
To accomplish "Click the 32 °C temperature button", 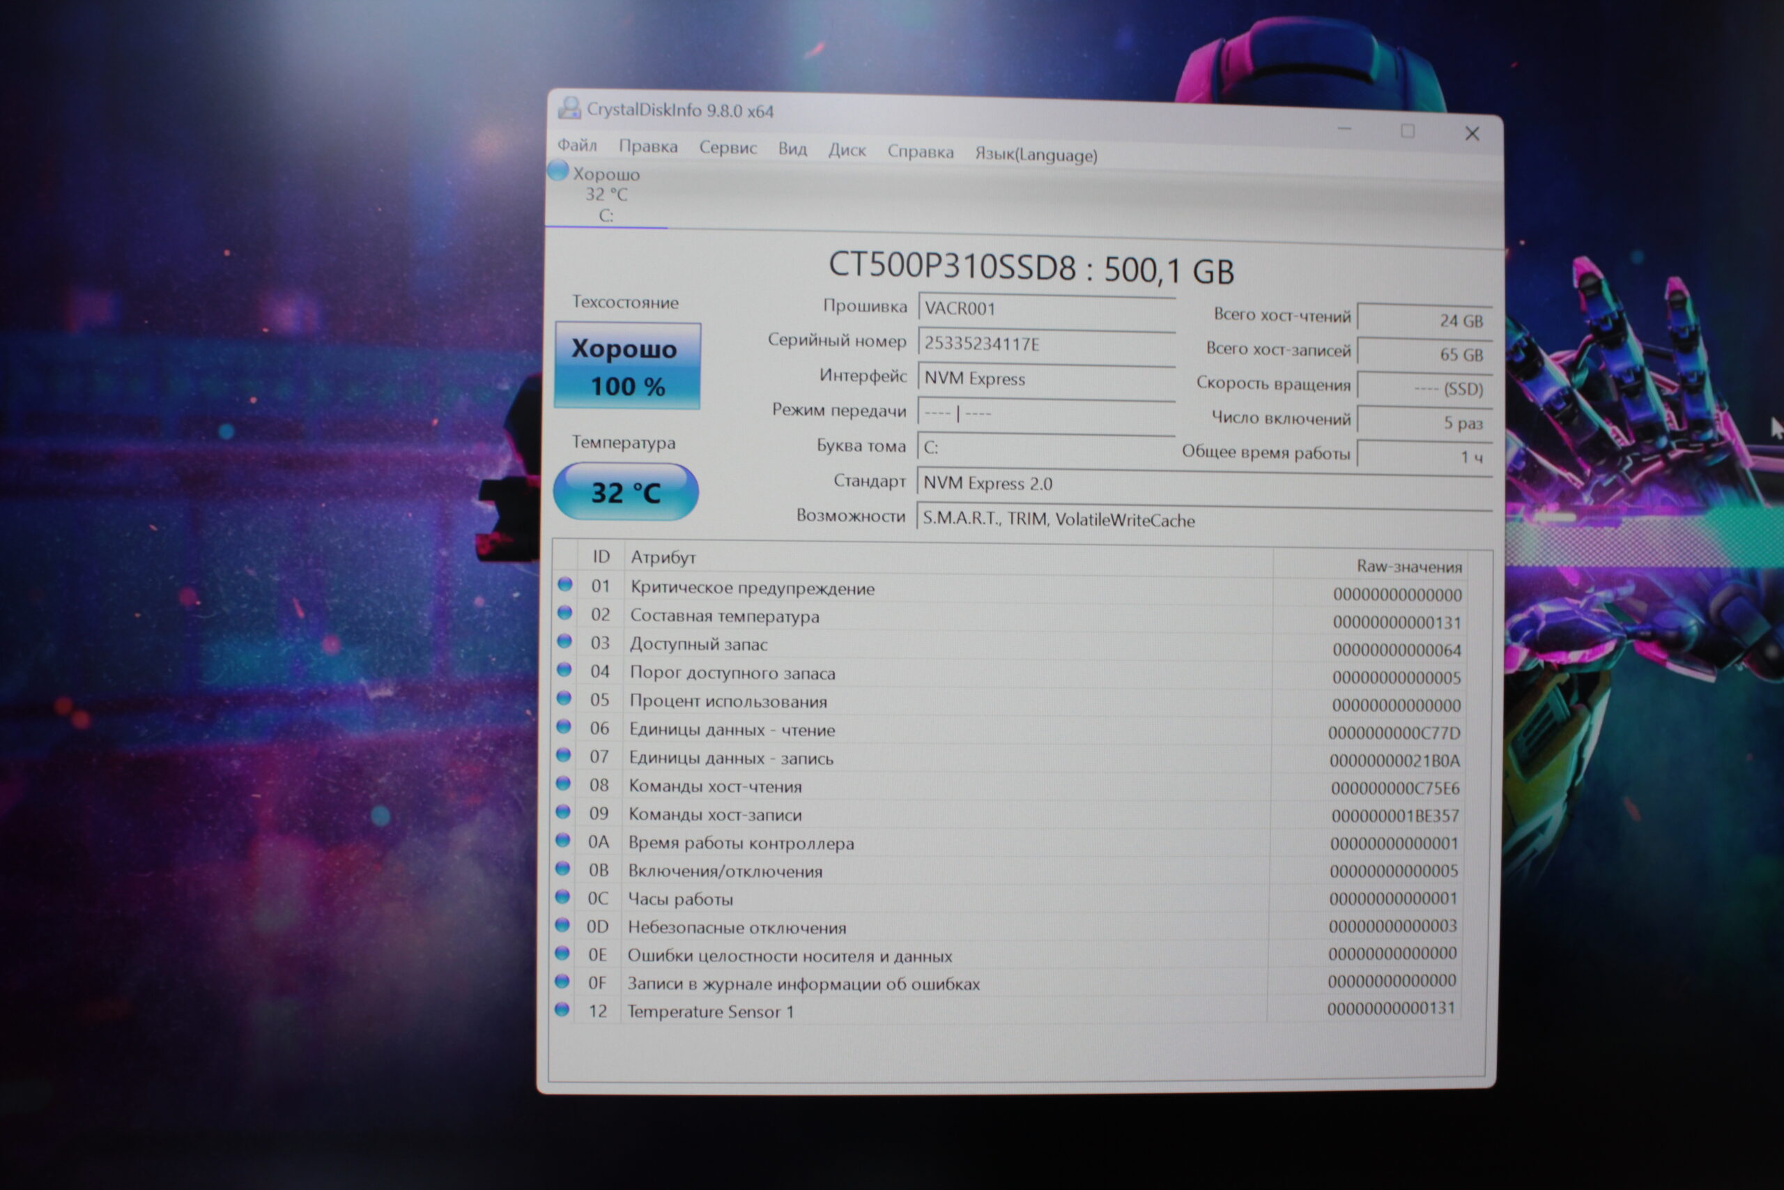I will tap(626, 491).
